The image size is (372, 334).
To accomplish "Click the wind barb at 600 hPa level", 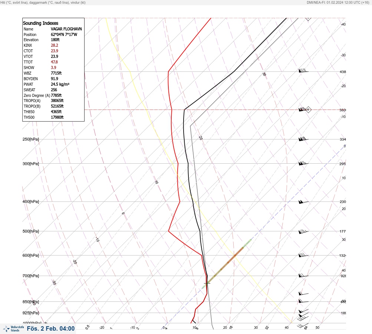I will click(x=303, y=255).
